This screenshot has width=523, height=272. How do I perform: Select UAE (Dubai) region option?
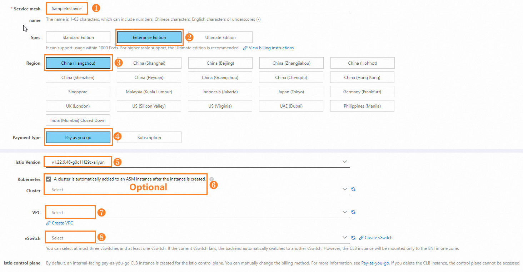(x=292, y=106)
